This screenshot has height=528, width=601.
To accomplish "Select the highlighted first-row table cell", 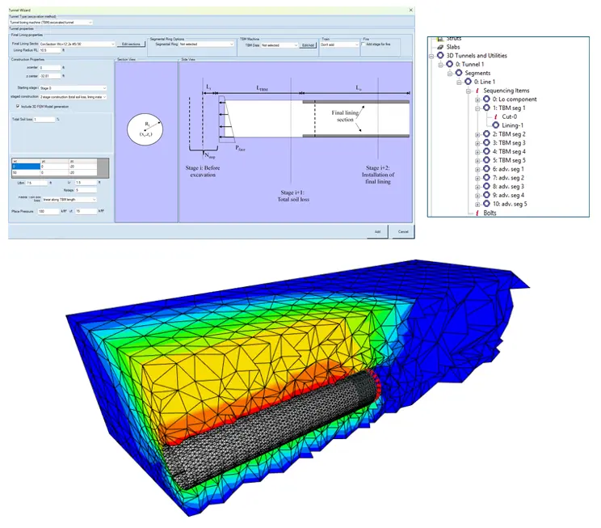I will (x=26, y=167).
